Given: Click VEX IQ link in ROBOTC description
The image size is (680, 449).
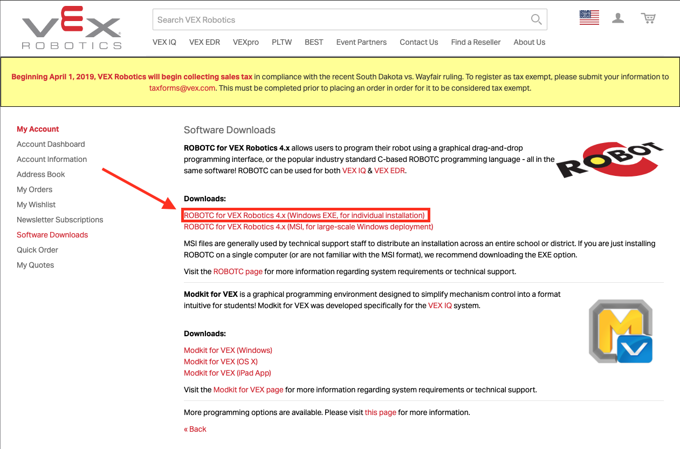Looking at the screenshot, I should pyautogui.click(x=354, y=171).
